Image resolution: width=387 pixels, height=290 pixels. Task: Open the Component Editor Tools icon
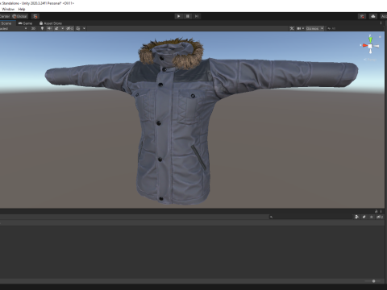[x=292, y=28]
